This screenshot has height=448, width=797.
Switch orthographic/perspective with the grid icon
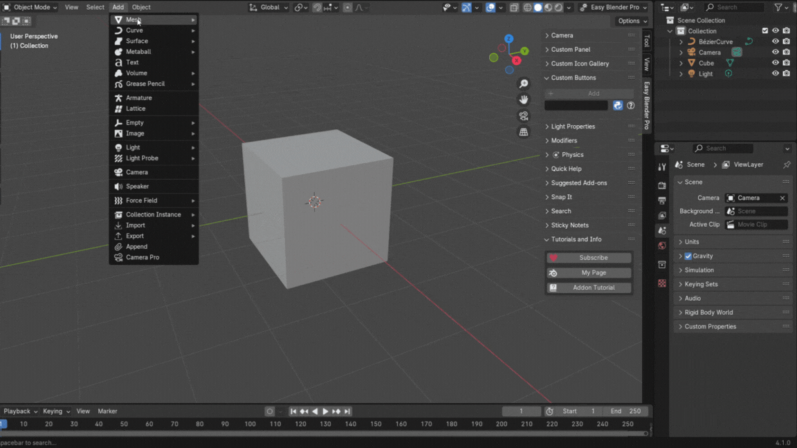coord(524,132)
